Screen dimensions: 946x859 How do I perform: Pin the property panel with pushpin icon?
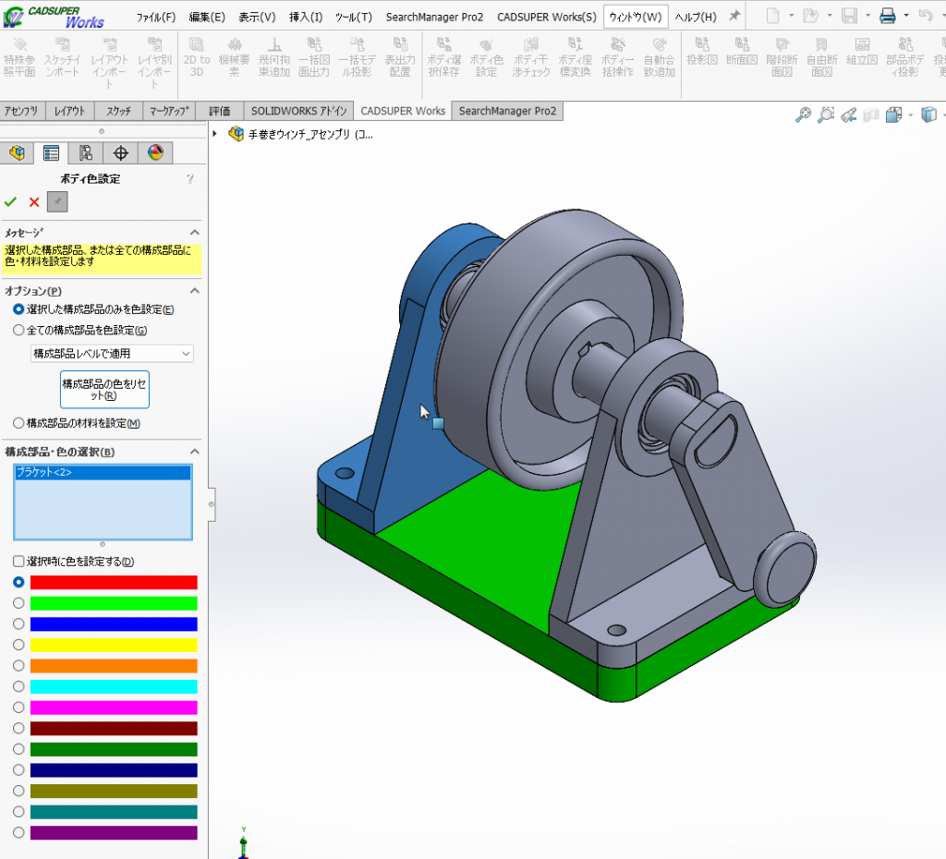click(x=57, y=201)
